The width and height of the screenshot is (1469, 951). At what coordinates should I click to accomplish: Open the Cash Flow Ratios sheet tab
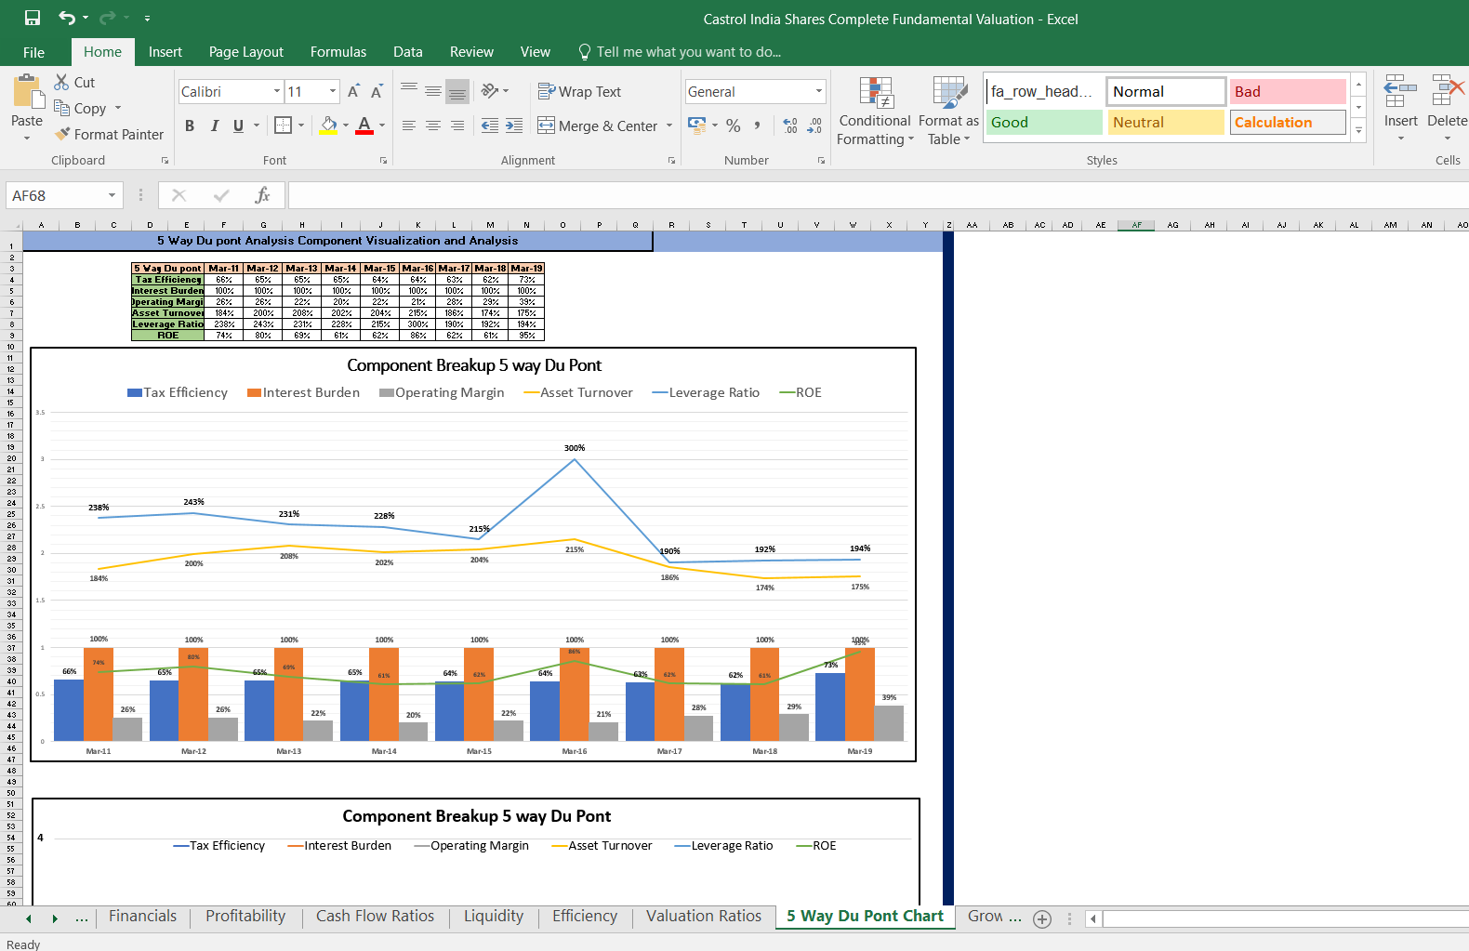(x=375, y=916)
